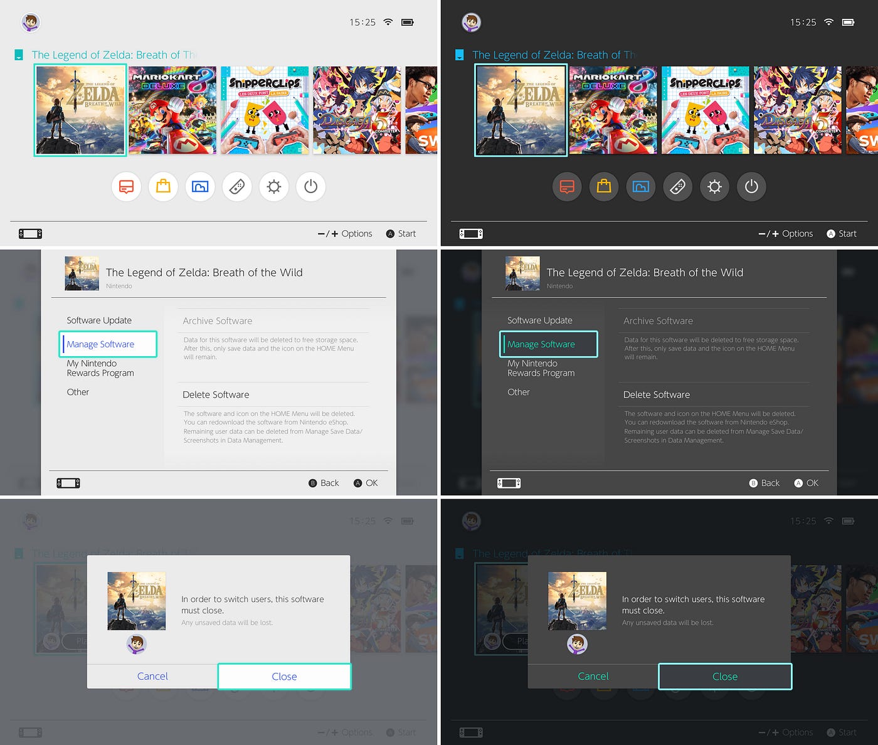Select user avatar on dark home screen
This screenshot has width=878, height=745.
471,22
